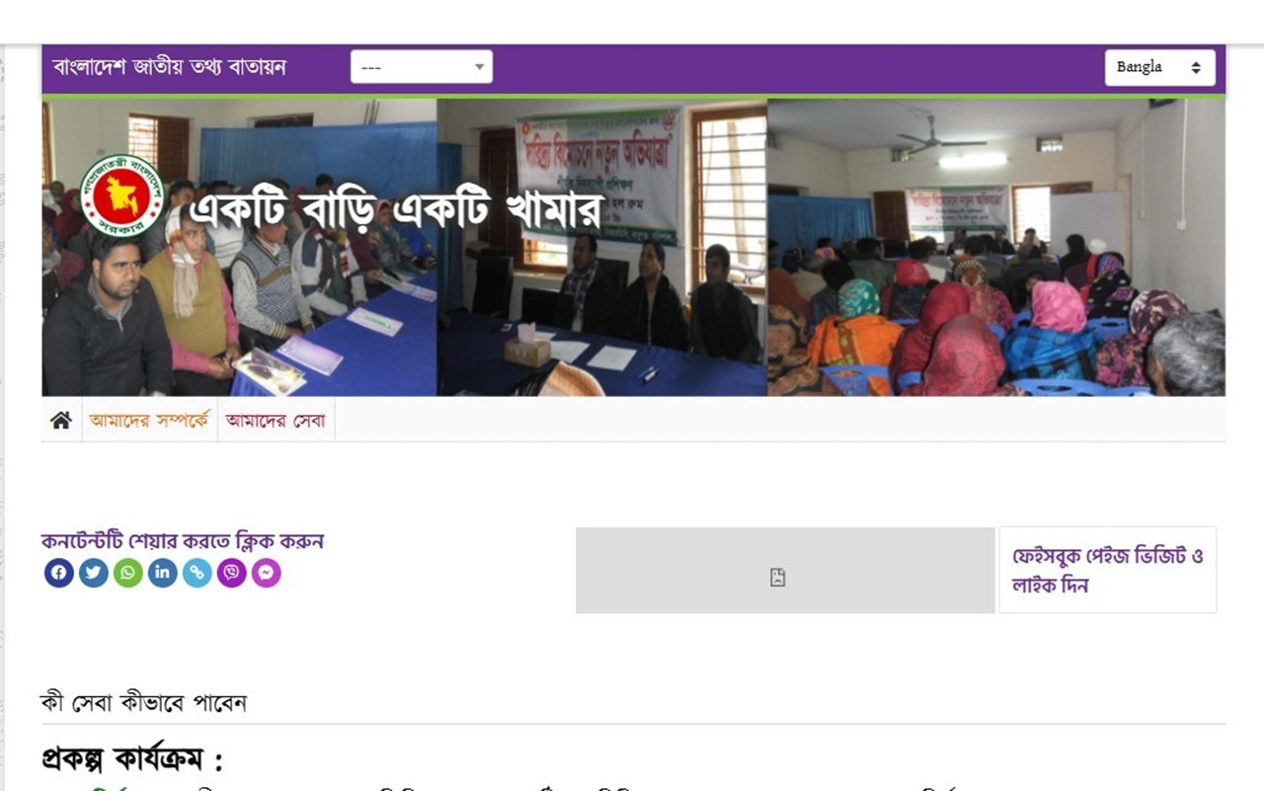
Task: Open the আমাদের সেবা menu
Action: pos(276,421)
